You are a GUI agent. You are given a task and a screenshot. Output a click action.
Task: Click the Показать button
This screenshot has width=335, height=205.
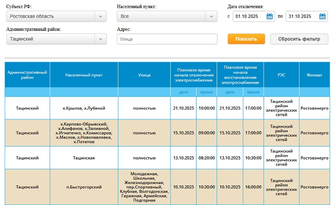[246, 39]
